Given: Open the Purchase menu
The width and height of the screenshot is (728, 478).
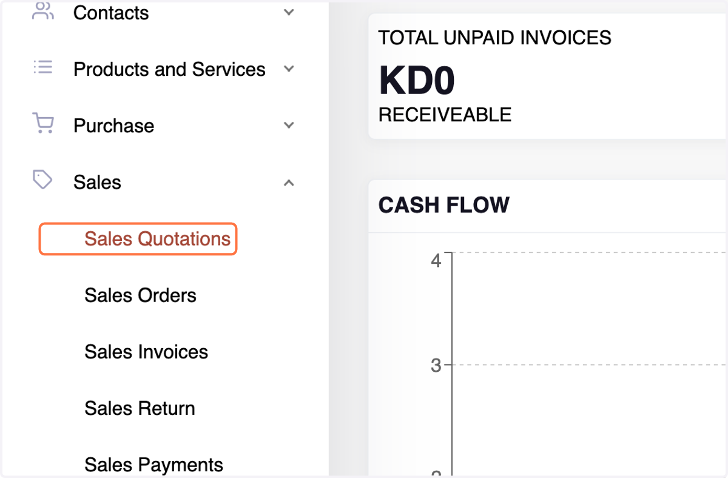Looking at the screenshot, I should point(113,126).
